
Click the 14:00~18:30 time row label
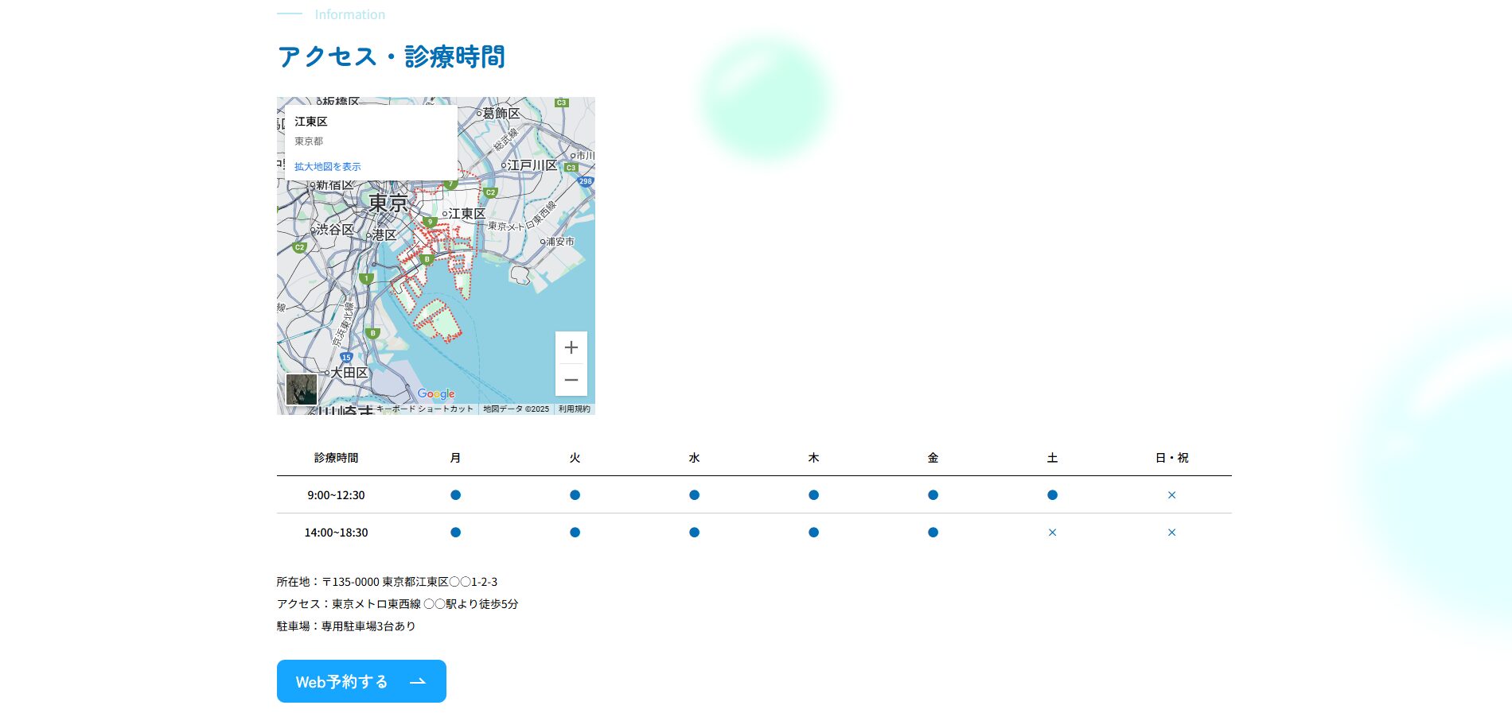pyautogui.click(x=336, y=533)
